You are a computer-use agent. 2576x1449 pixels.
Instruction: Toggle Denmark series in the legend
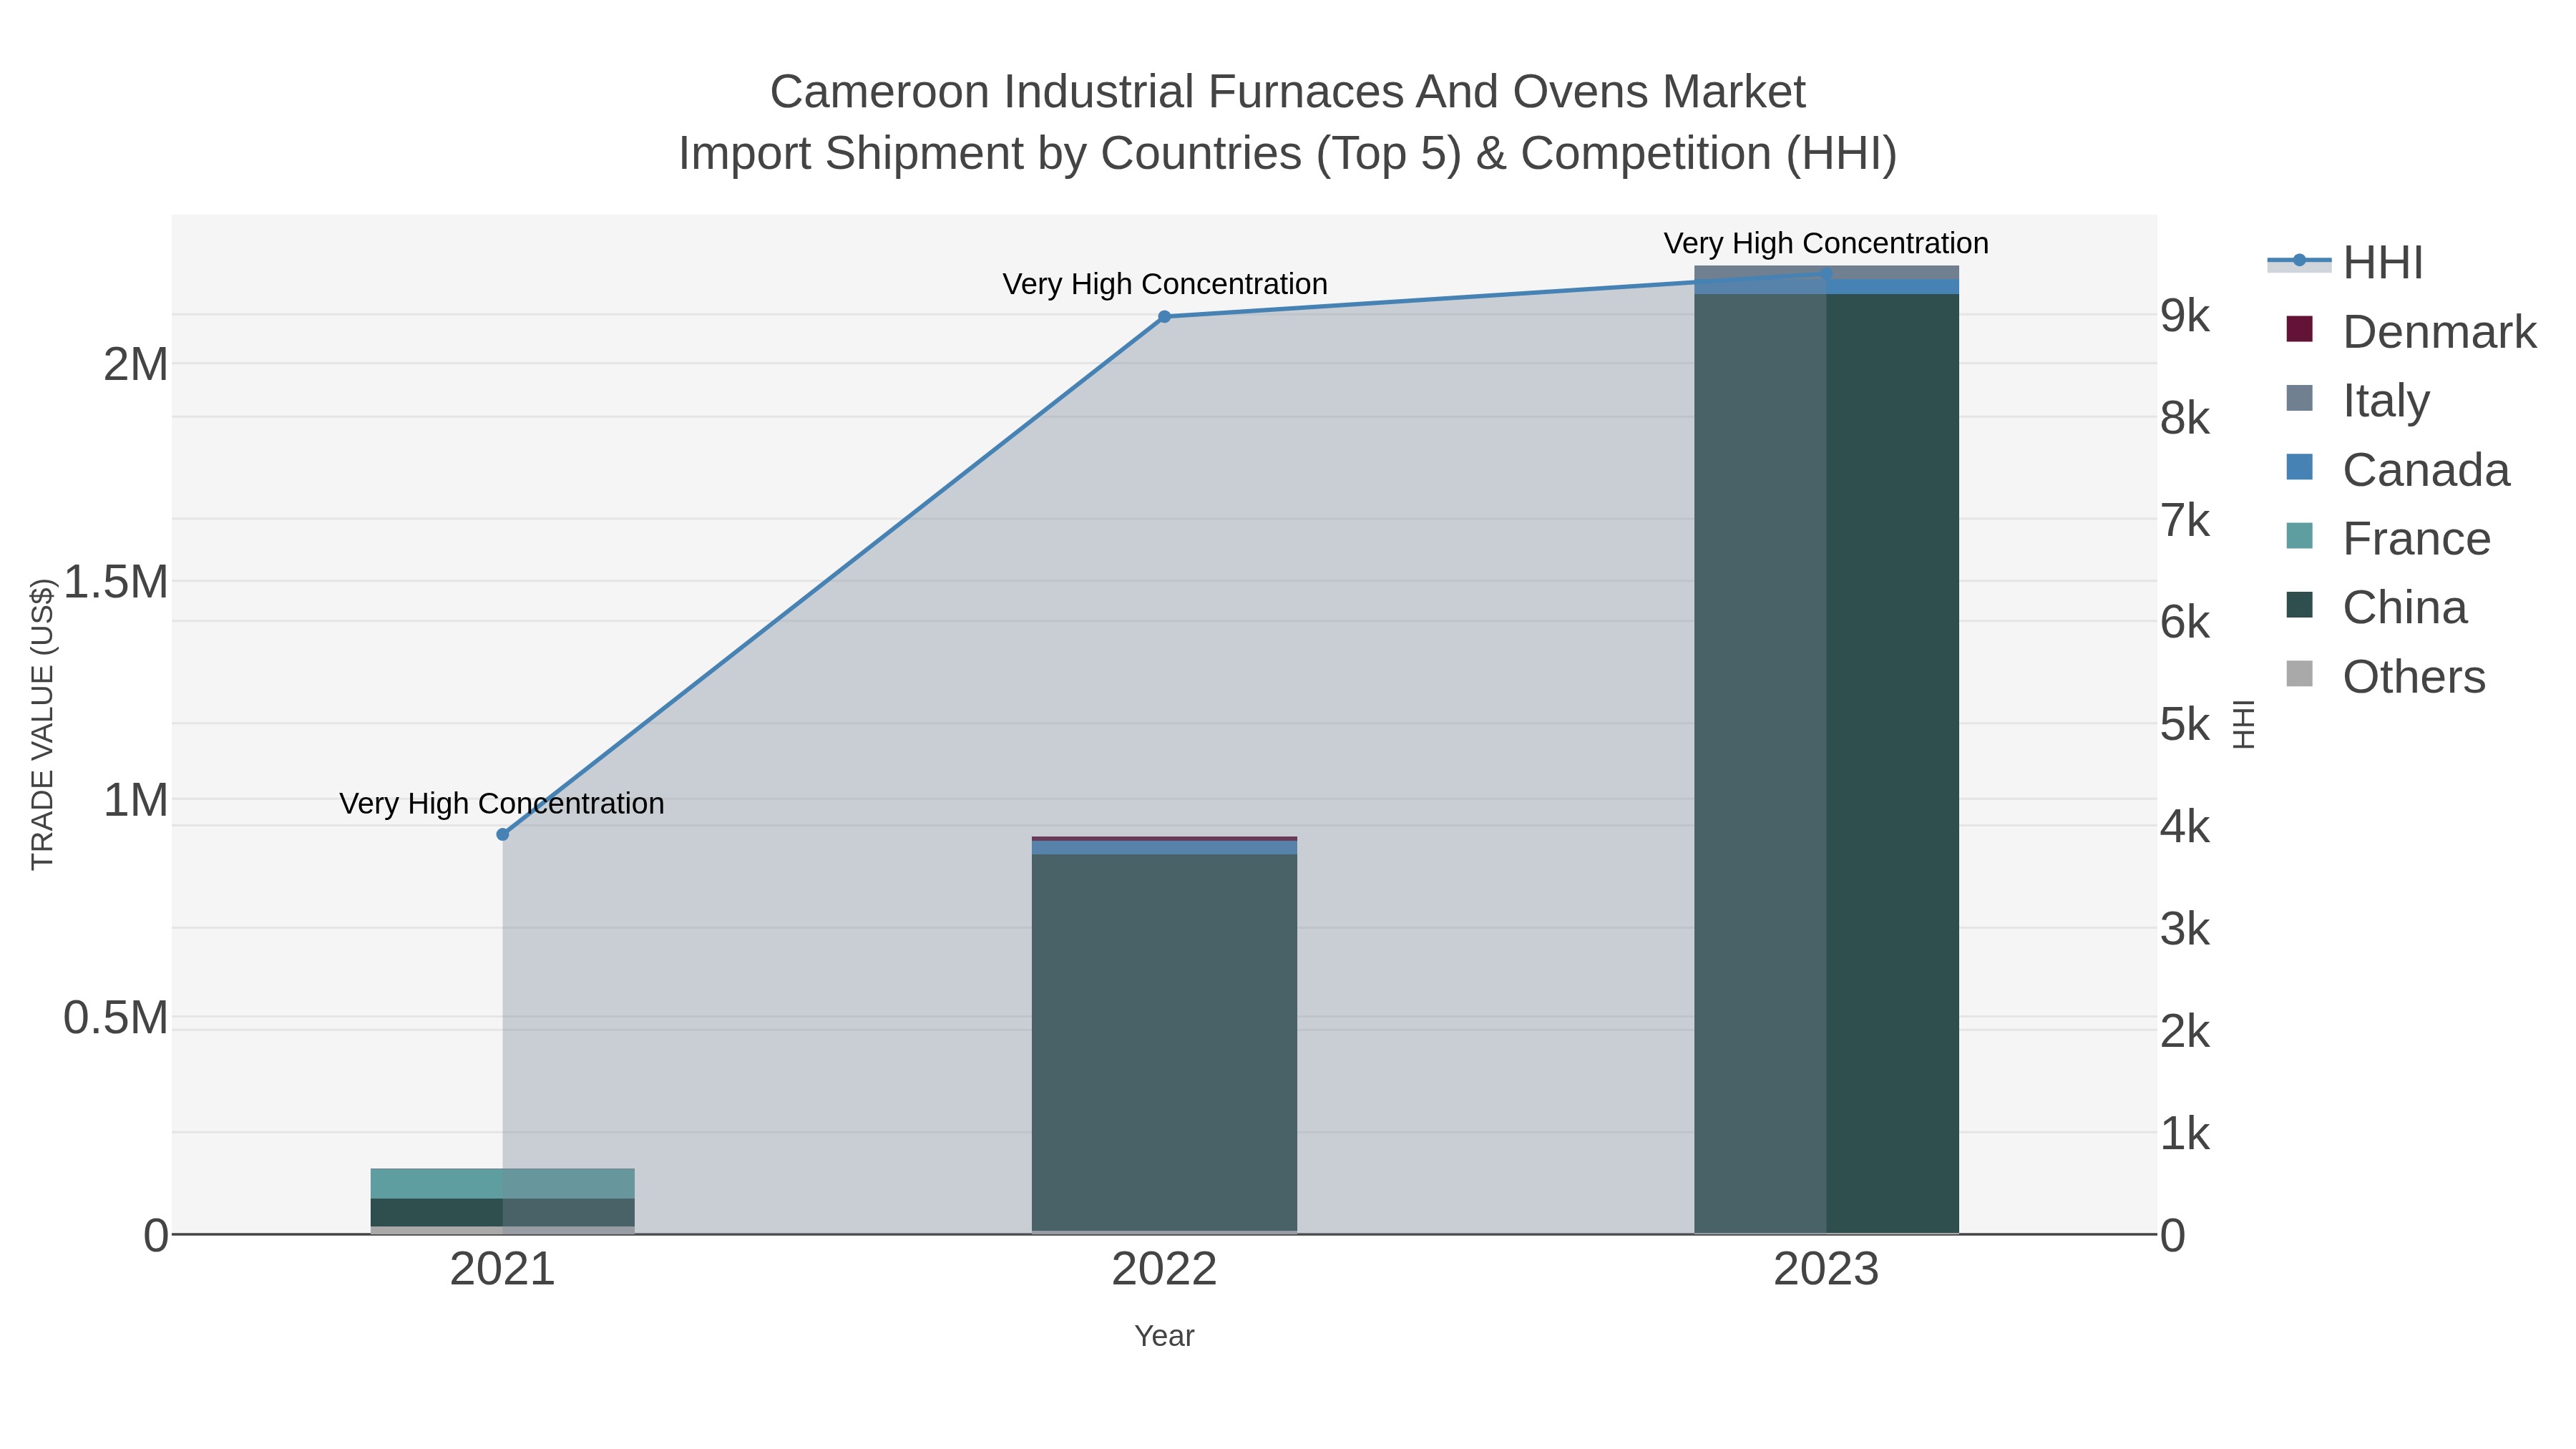tap(2411, 331)
